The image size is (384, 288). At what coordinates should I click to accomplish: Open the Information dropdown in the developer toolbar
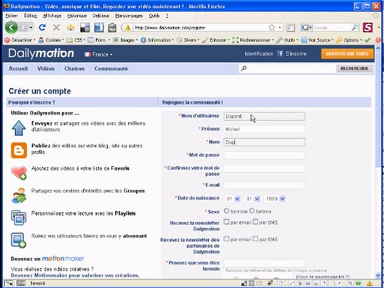tap(157, 40)
